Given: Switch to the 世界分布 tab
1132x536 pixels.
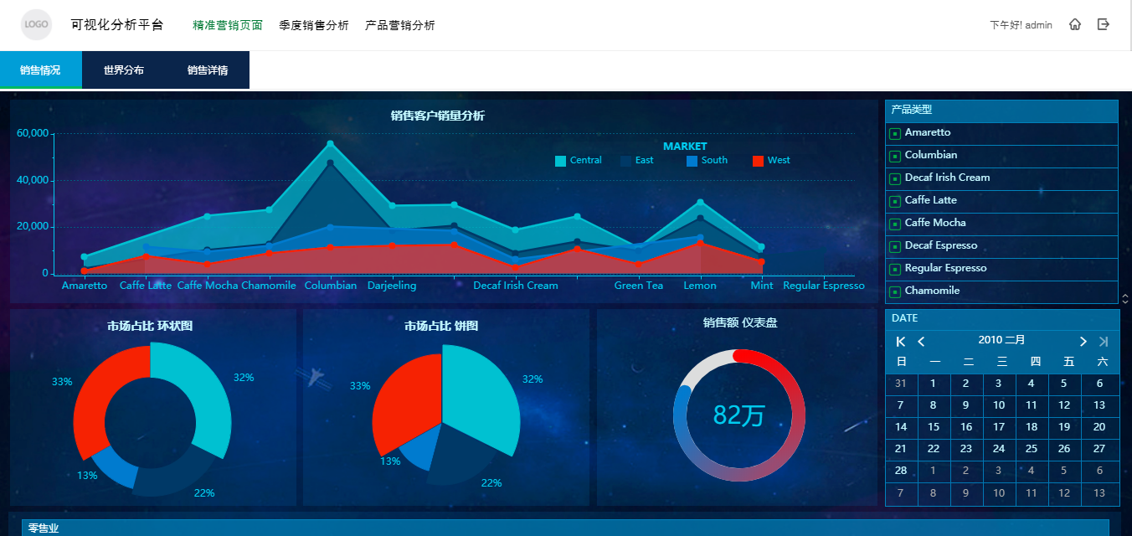Looking at the screenshot, I should pyautogui.click(x=124, y=70).
